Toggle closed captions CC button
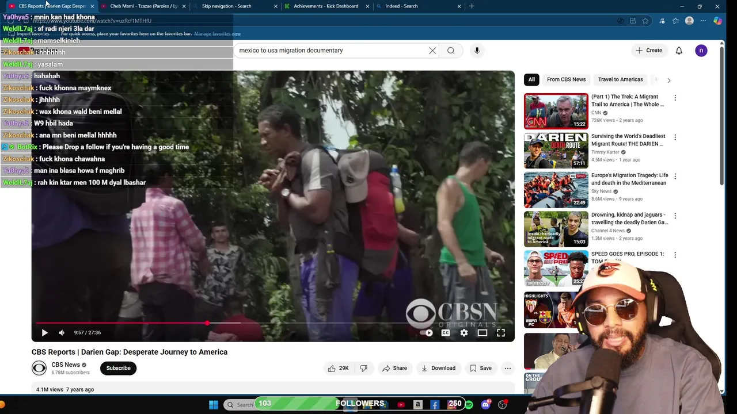737x414 pixels. point(446,332)
